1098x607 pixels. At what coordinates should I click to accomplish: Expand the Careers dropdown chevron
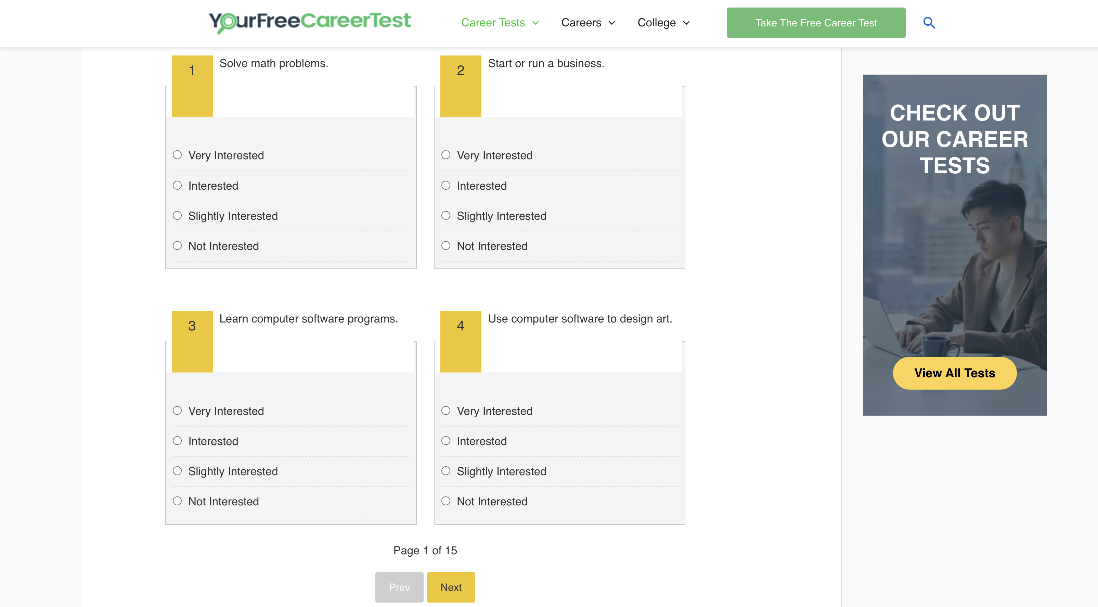coord(612,23)
